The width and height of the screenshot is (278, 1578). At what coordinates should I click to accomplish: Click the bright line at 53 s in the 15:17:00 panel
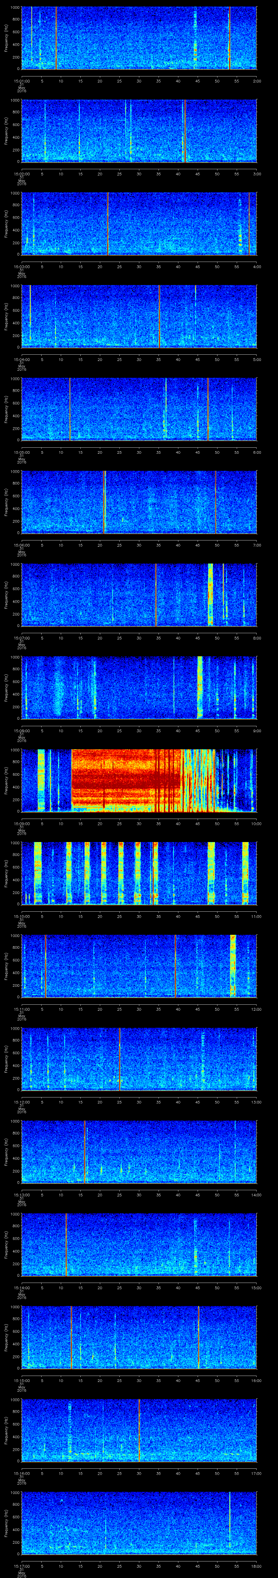(230, 1519)
